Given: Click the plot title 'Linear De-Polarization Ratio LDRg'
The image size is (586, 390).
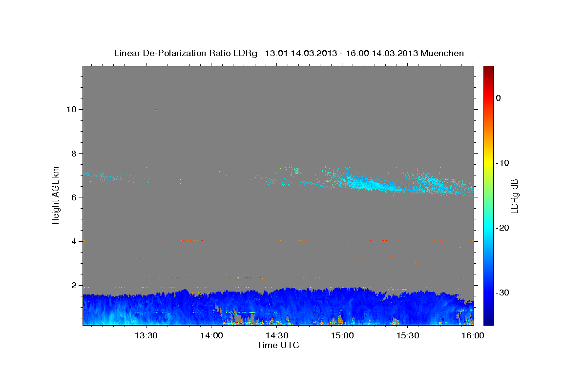Looking at the screenshot, I should coord(186,53).
